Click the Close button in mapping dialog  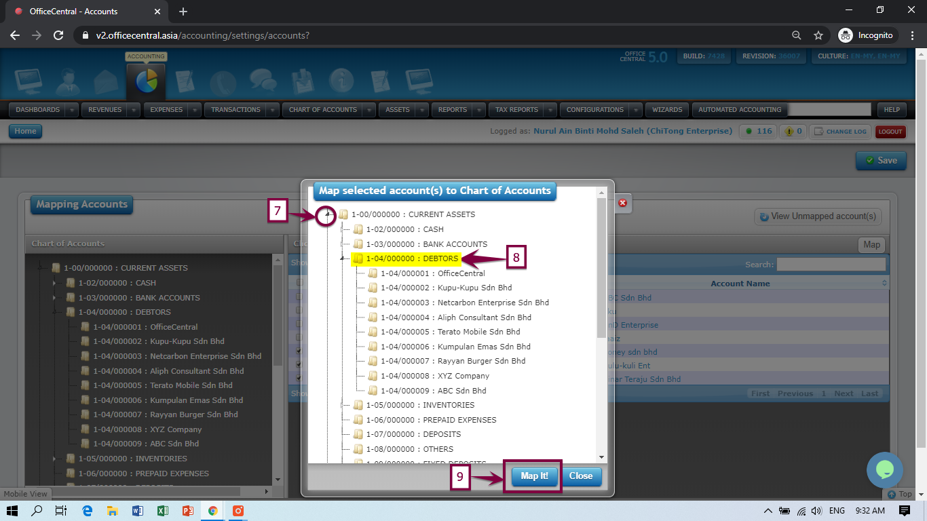[581, 476]
